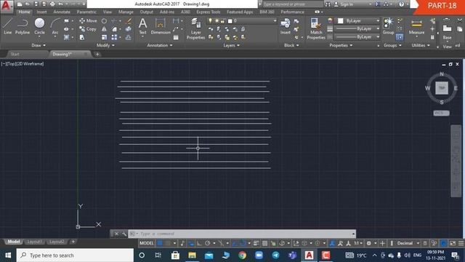Select the Scale tool icon
The width and height of the screenshot is (465, 262).
(104, 37)
